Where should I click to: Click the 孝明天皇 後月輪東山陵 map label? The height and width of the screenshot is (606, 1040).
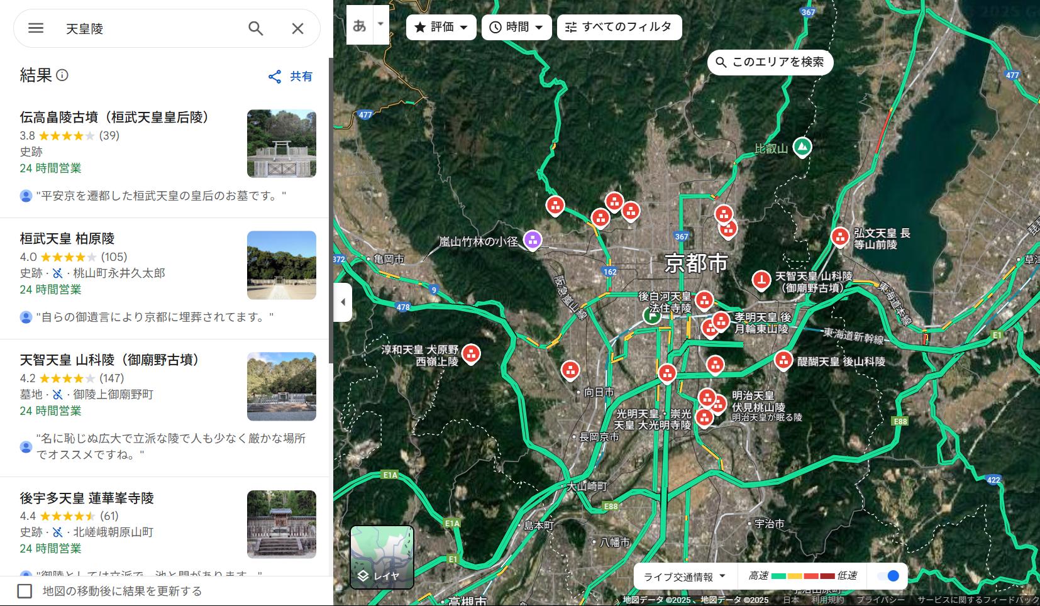point(763,323)
